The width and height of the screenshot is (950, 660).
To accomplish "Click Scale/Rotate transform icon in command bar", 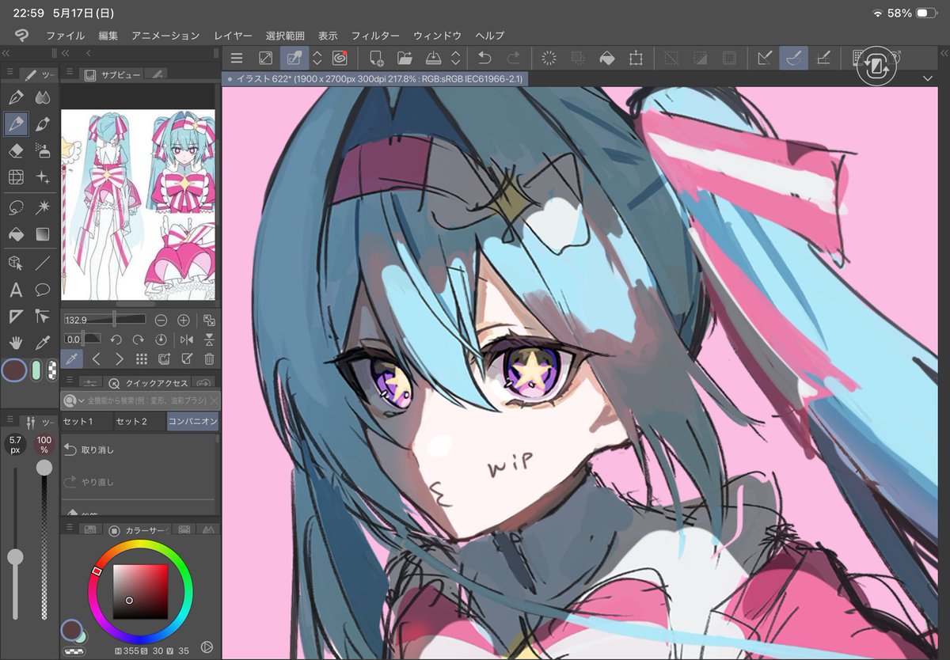I will tap(636, 58).
